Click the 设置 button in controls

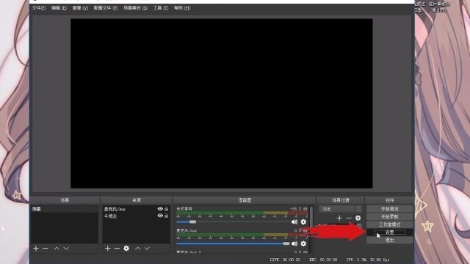[x=390, y=232]
